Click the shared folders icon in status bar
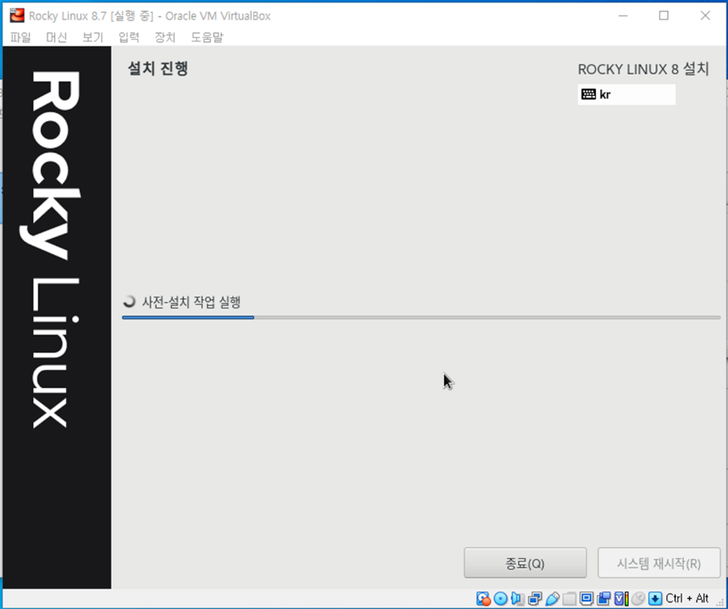The width and height of the screenshot is (728, 609). (569, 599)
